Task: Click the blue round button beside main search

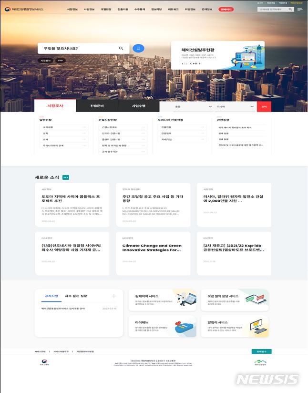Action: [138, 48]
